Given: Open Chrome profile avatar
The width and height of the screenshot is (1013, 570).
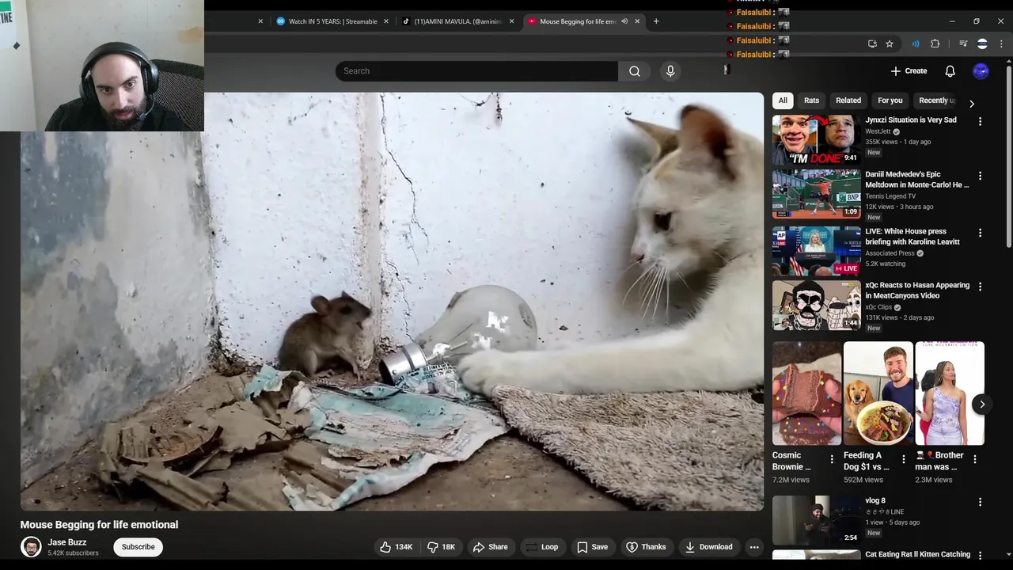Looking at the screenshot, I should 982,44.
